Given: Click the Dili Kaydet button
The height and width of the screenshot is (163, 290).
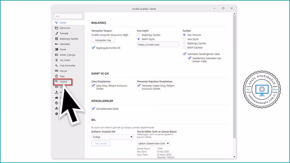Looking at the screenshot, I should [x=101, y=144].
